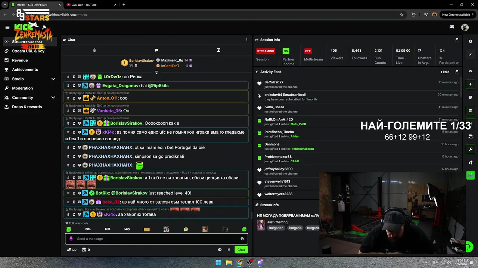Open Chrome from the Windows taskbar

click(239, 262)
